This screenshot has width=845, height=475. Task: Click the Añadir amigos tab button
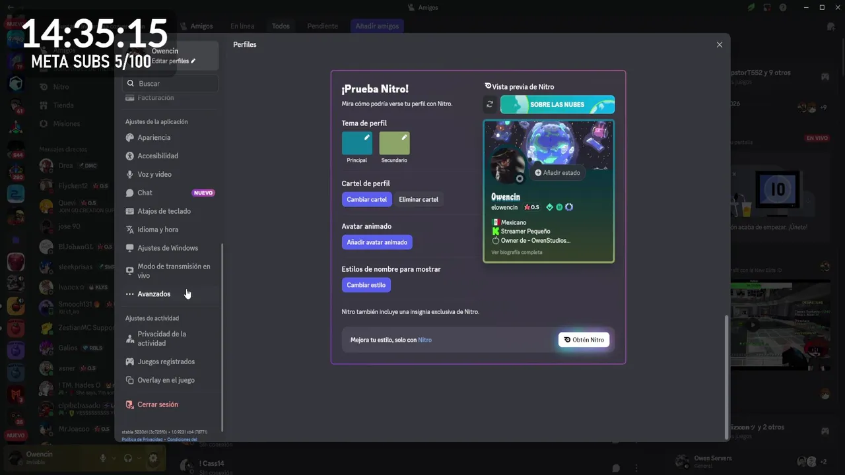[377, 26]
